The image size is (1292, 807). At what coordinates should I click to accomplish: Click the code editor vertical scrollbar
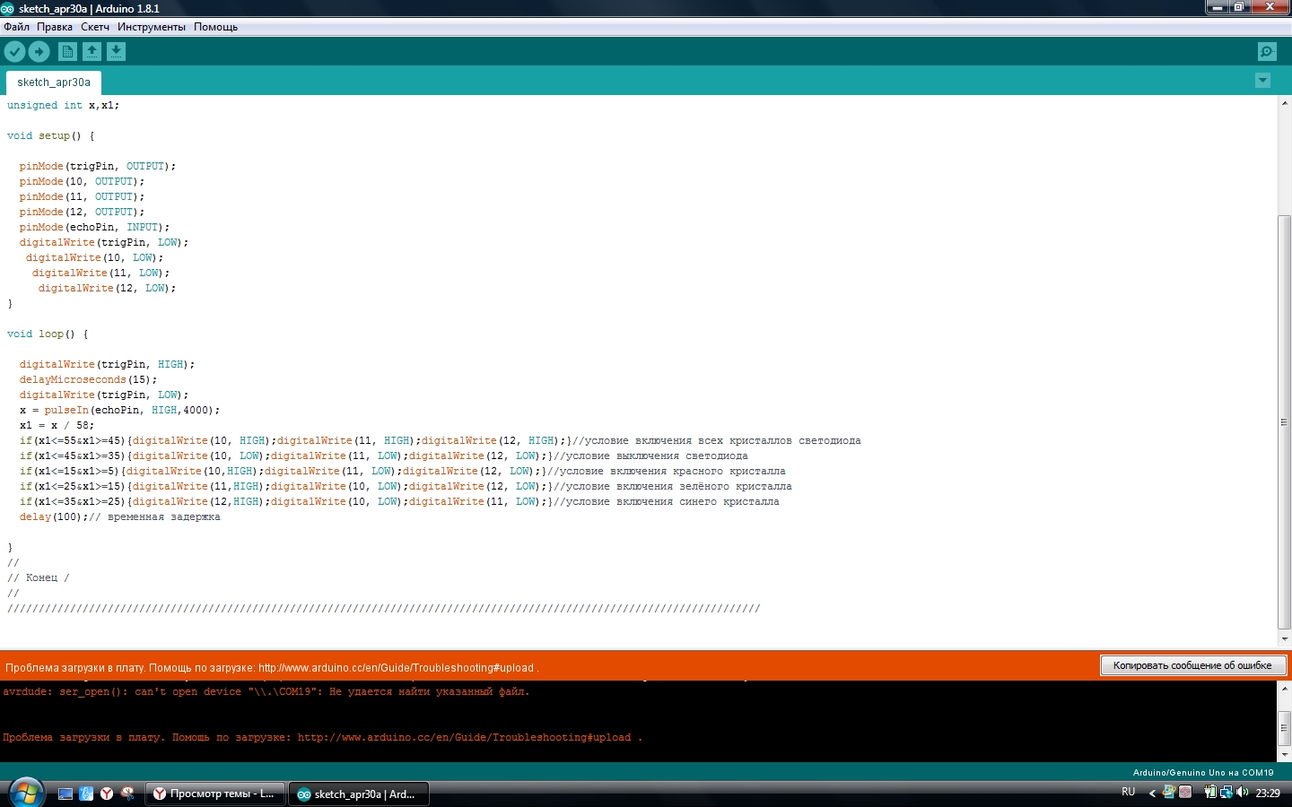(x=1284, y=421)
